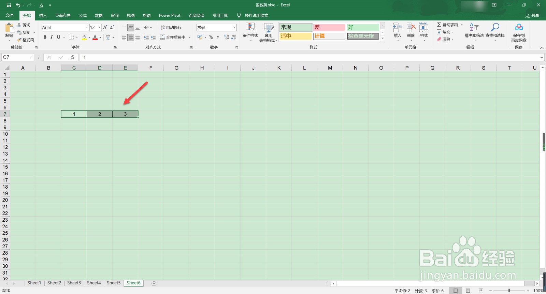Open the 文件 File tab
This screenshot has height=294, width=546.
10,15
